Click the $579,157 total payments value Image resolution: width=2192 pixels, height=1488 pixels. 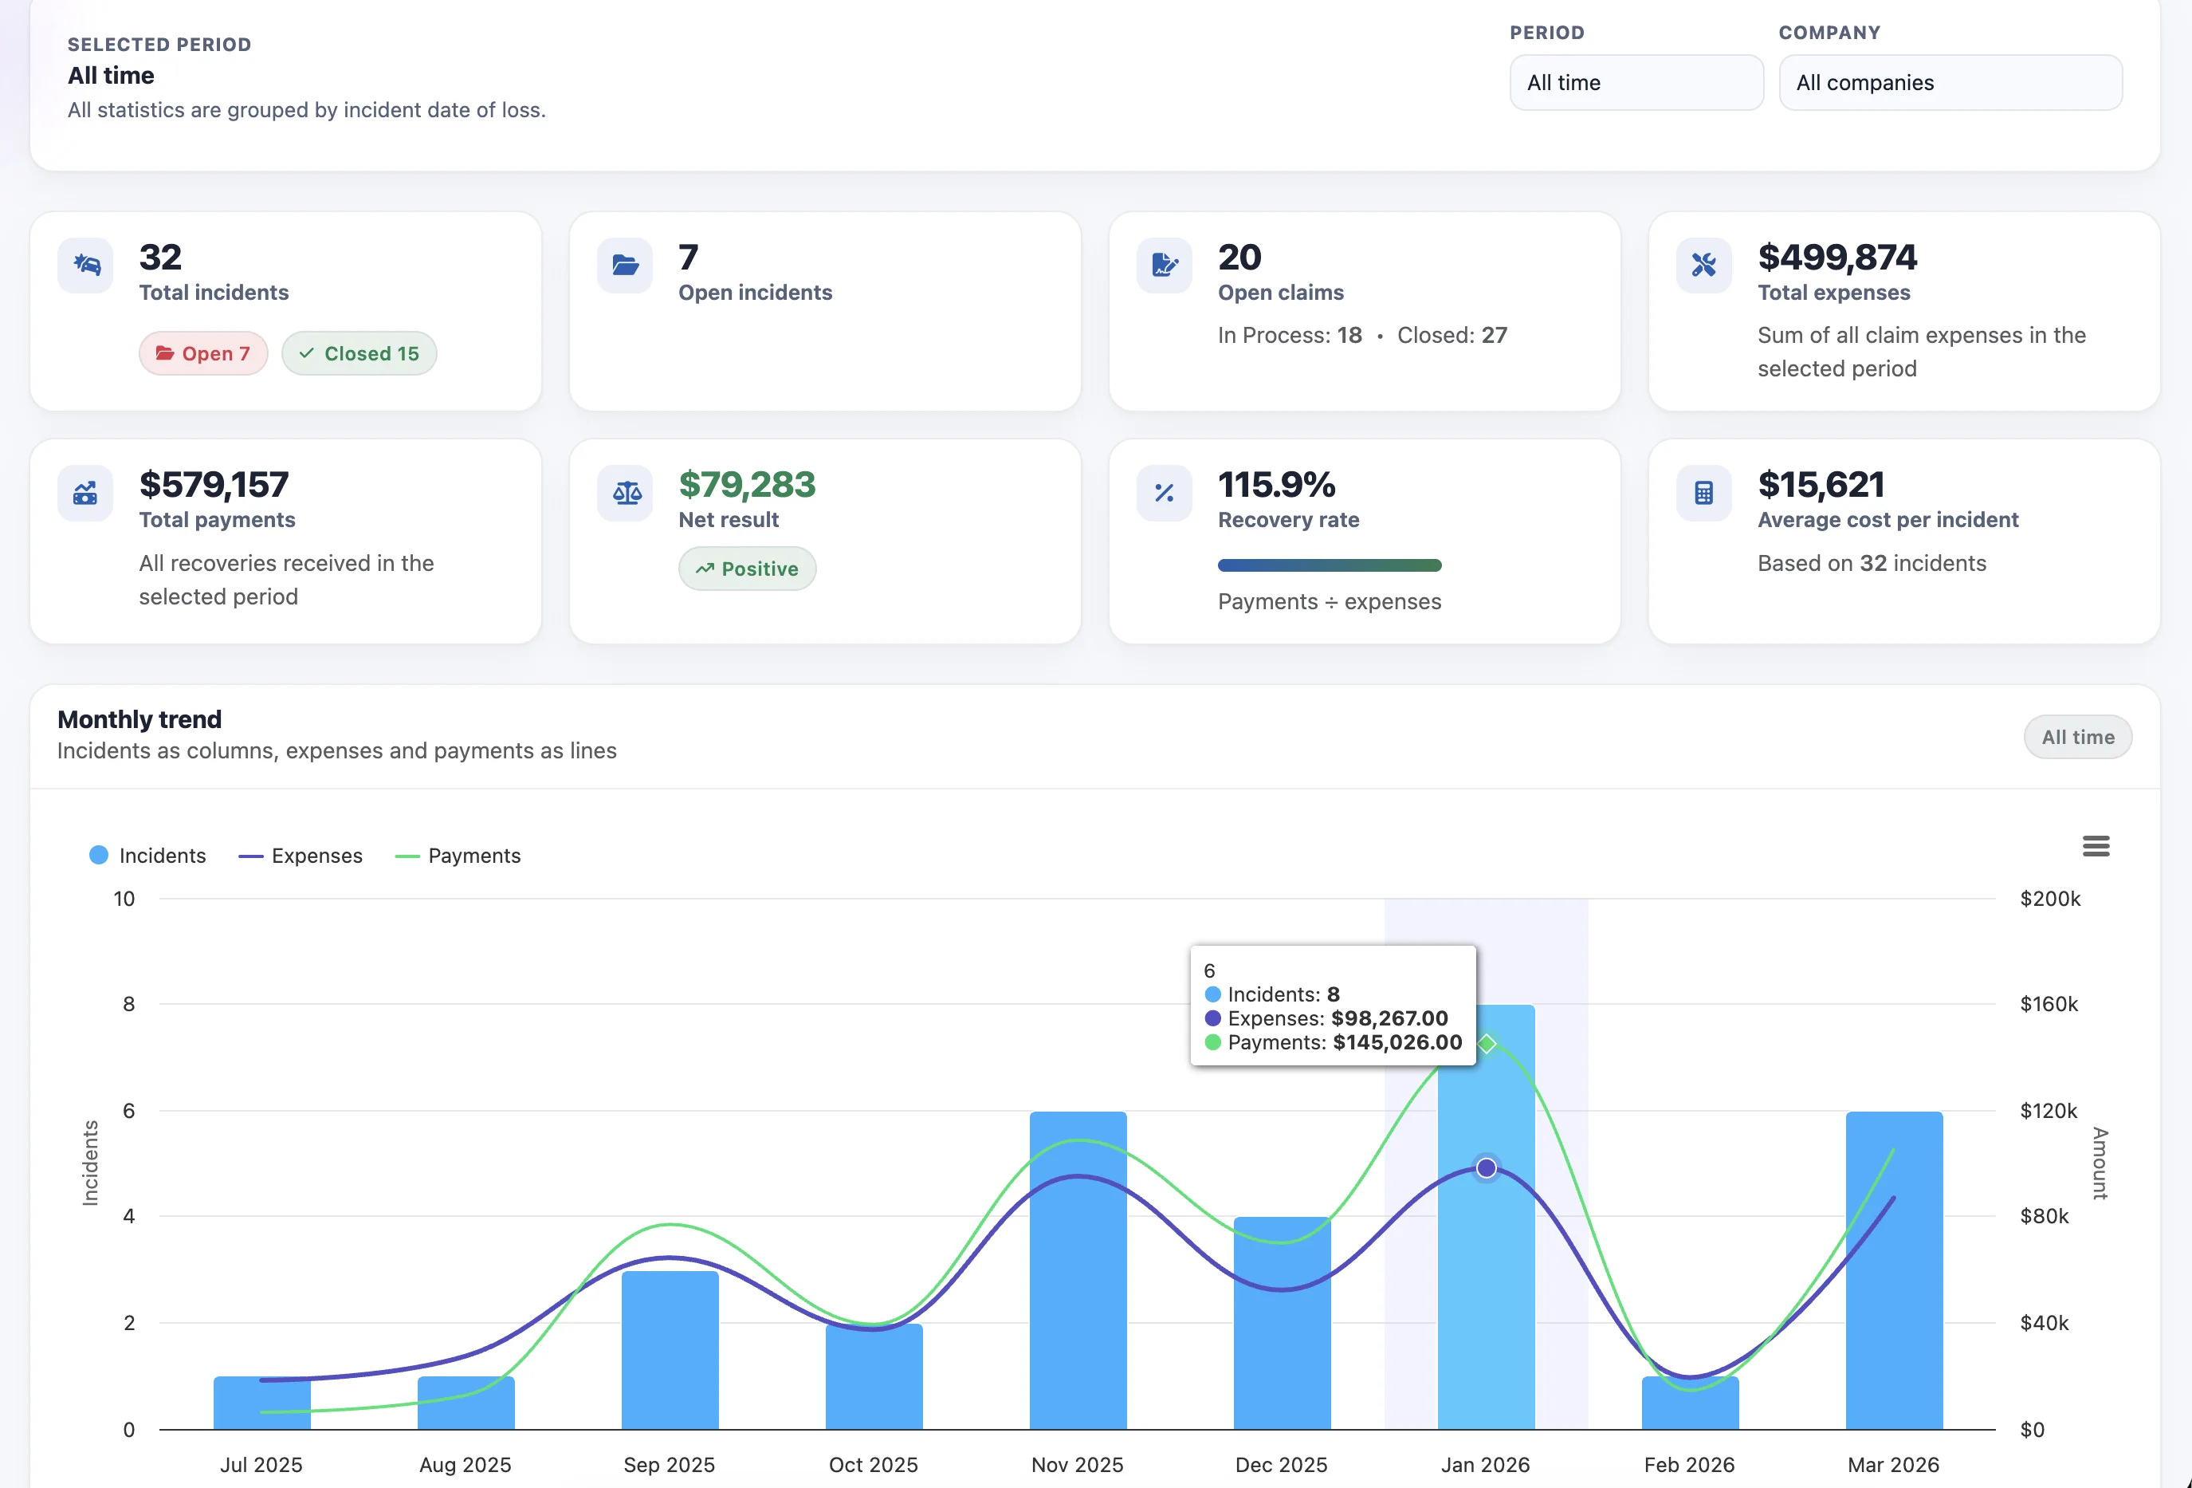[x=214, y=484]
